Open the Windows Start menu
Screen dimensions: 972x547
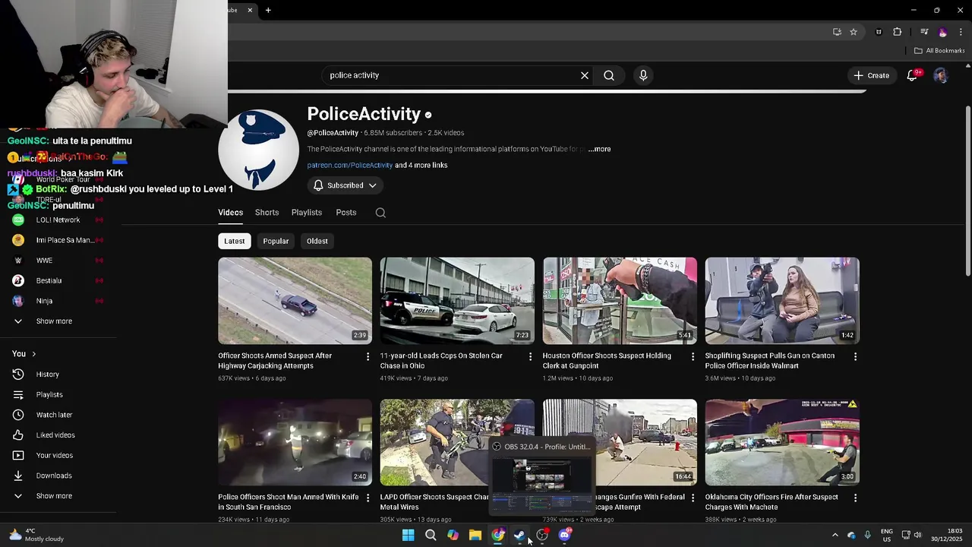point(408,535)
